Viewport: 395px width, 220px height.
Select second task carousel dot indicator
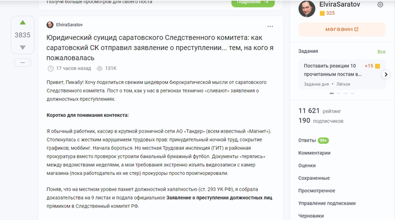point(339,94)
